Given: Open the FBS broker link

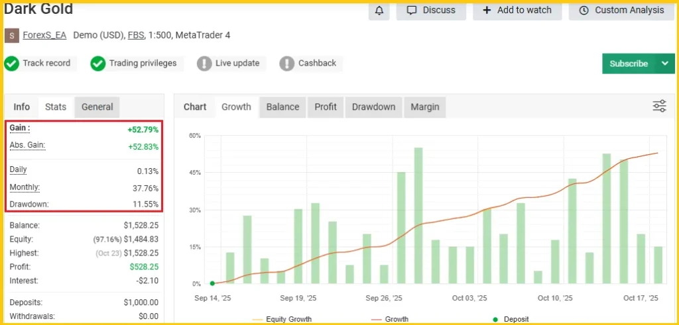Looking at the screenshot, I should coord(136,36).
